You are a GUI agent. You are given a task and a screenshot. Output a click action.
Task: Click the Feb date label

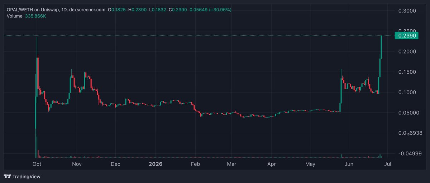click(x=195, y=164)
